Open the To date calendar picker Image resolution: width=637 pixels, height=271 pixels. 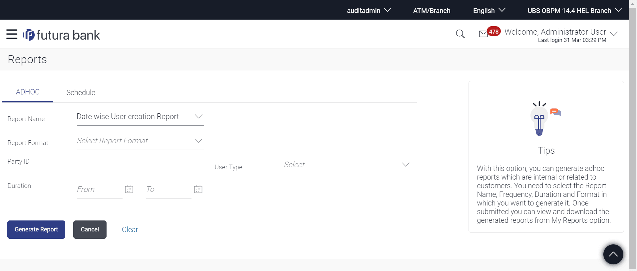(x=198, y=190)
